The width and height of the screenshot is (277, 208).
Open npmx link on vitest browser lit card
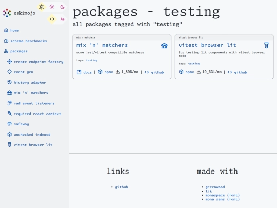pyautogui.click(x=190, y=72)
